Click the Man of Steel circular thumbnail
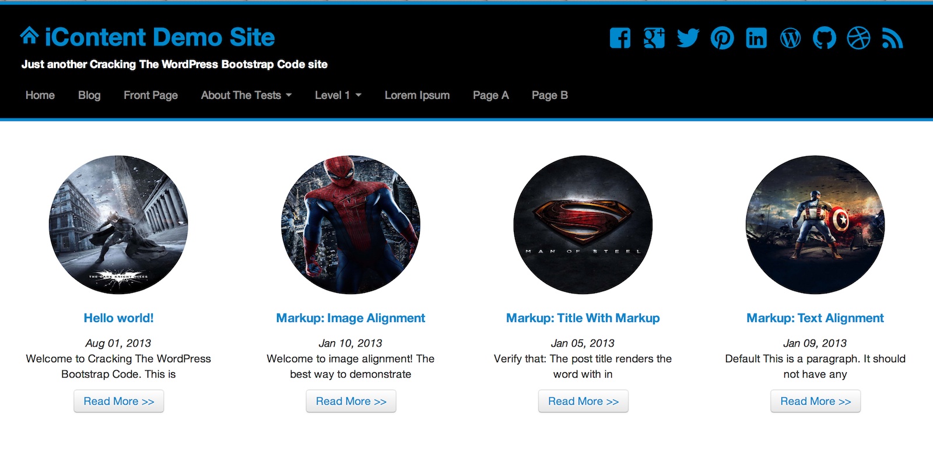 [x=583, y=225]
